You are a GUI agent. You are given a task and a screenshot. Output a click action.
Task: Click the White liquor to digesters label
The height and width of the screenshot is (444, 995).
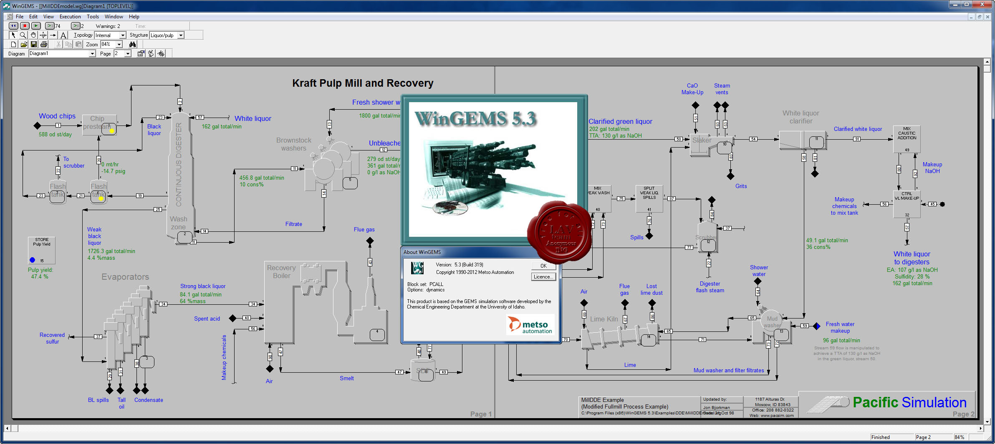click(x=912, y=258)
